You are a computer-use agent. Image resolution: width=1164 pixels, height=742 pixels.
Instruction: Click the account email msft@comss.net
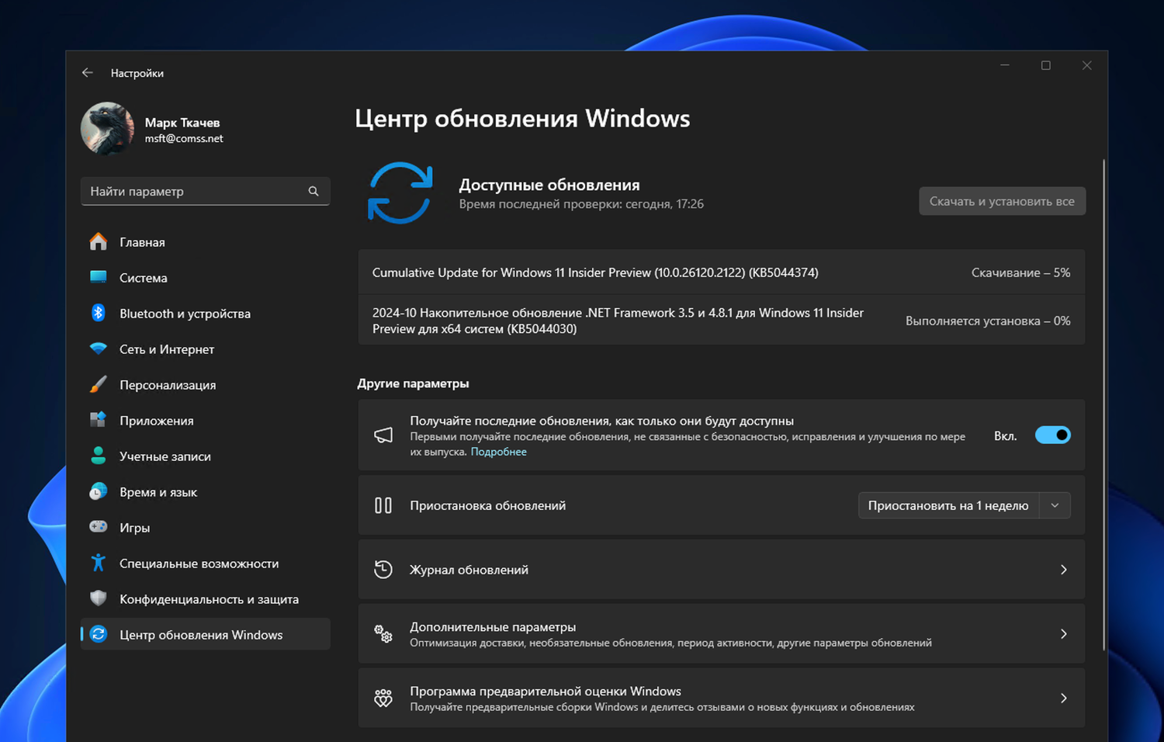(184, 138)
